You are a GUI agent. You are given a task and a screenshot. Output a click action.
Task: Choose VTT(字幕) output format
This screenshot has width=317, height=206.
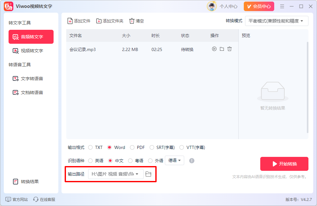coord(192,148)
